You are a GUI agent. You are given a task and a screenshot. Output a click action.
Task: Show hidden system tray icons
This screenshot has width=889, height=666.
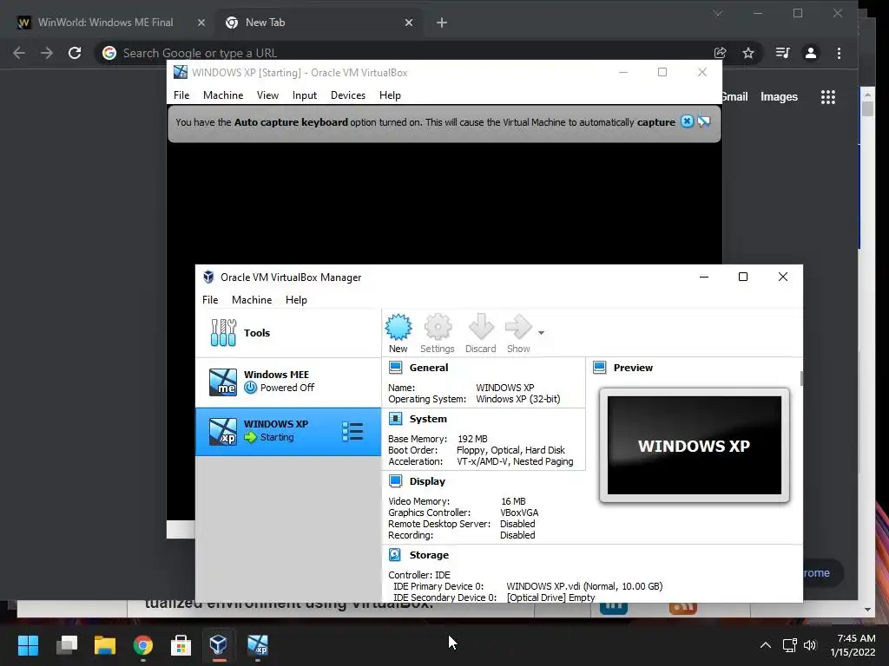[766, 644]
